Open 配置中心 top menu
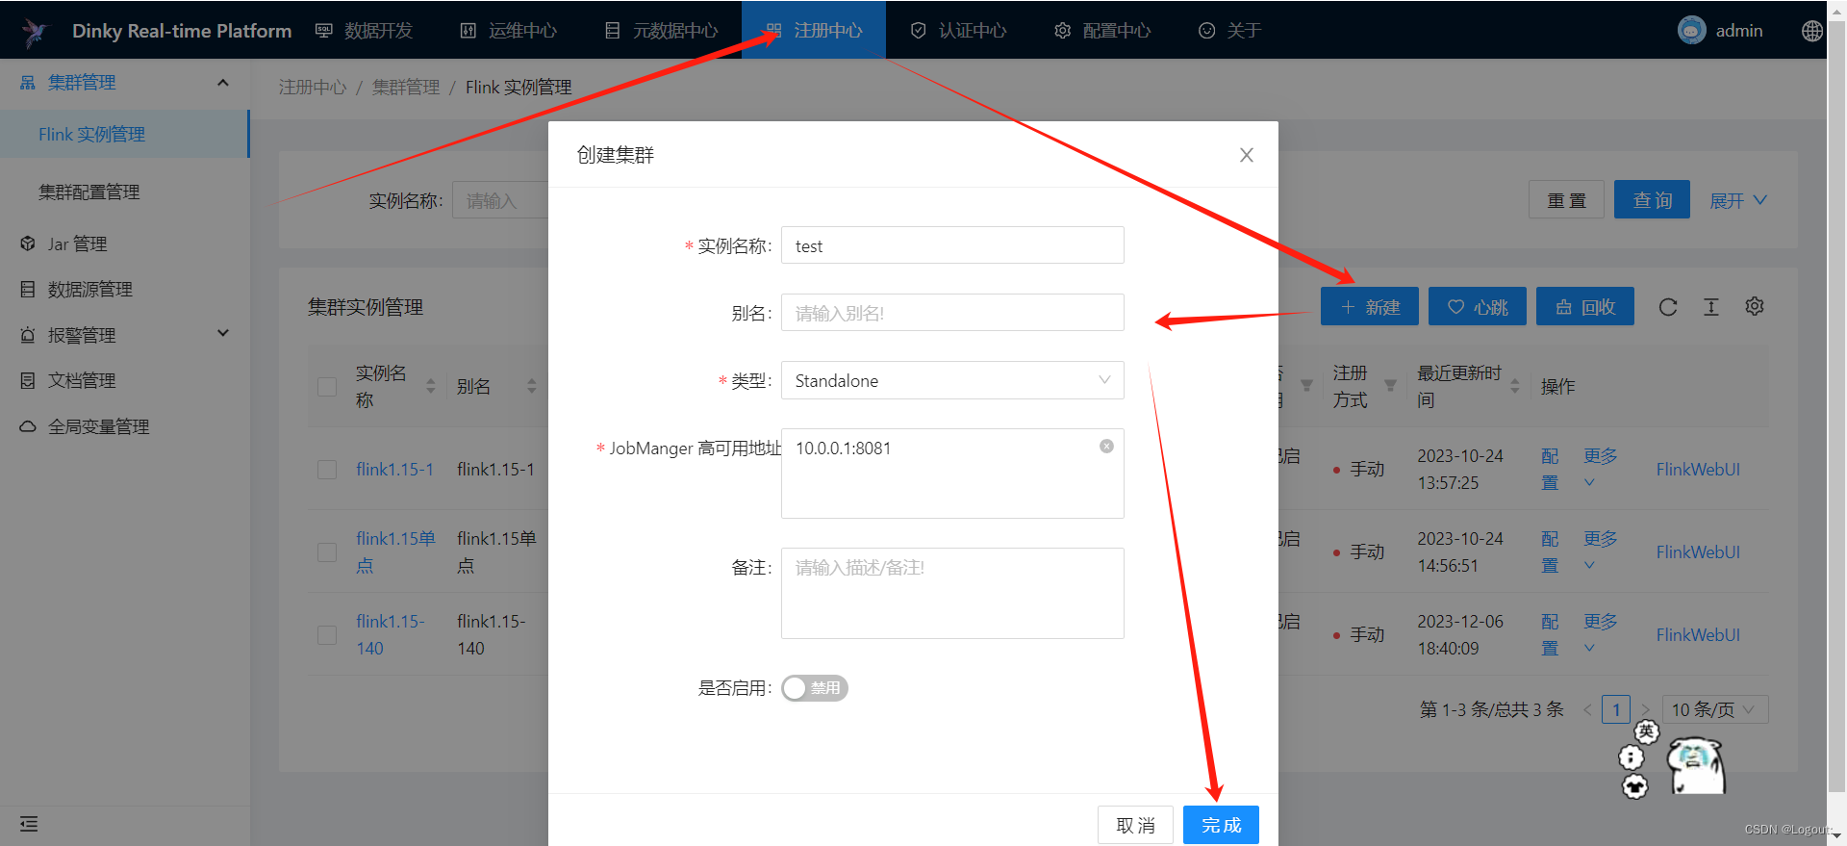The height and width of the screenshot is (846, 1847). click(x=1102, y=31)
